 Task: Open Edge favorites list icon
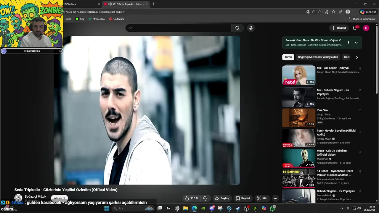(x=334, y=12)
